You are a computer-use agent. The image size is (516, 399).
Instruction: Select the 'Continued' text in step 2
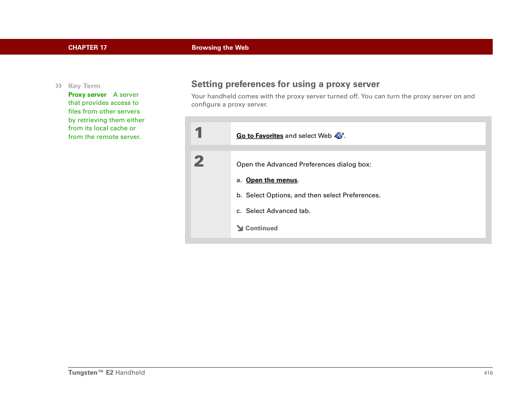click(x=261, y=228)
